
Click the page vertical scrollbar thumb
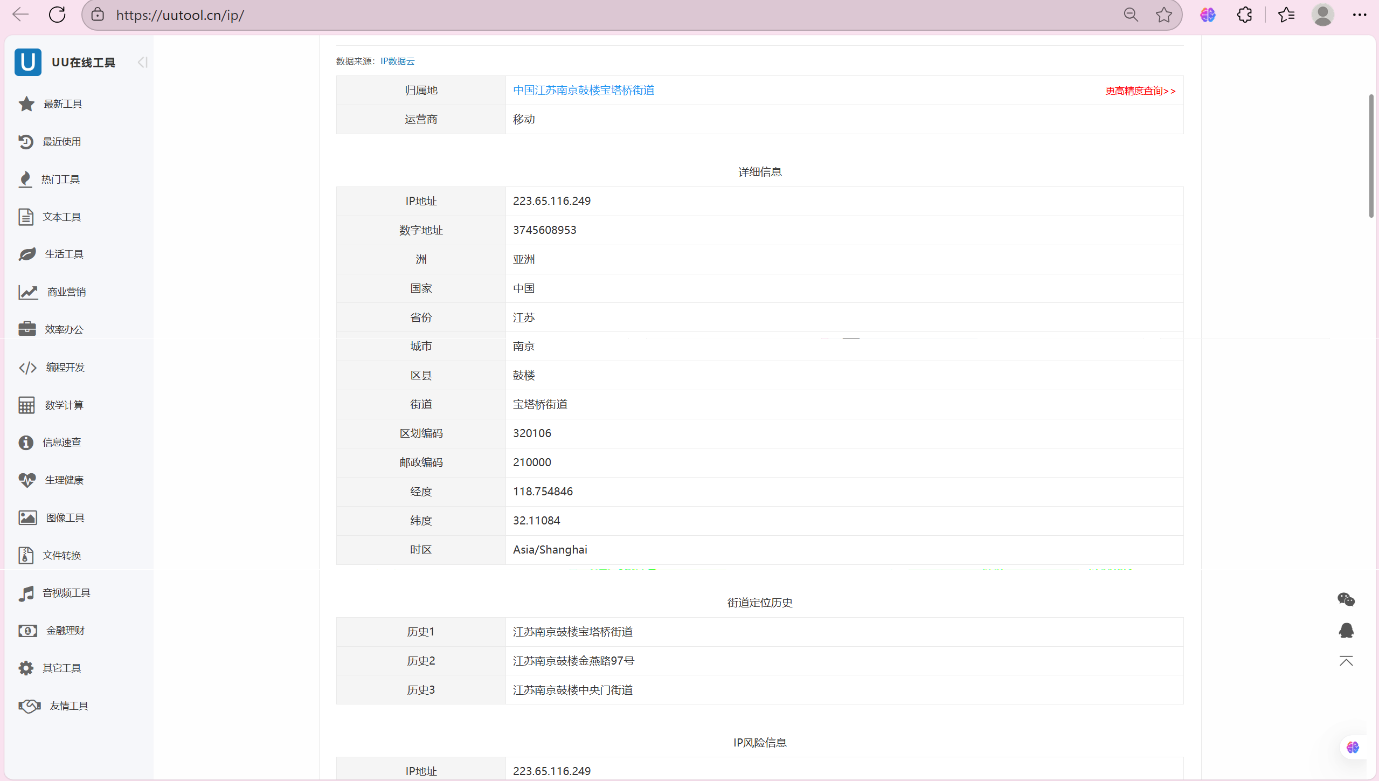[x=1371, y=156]
